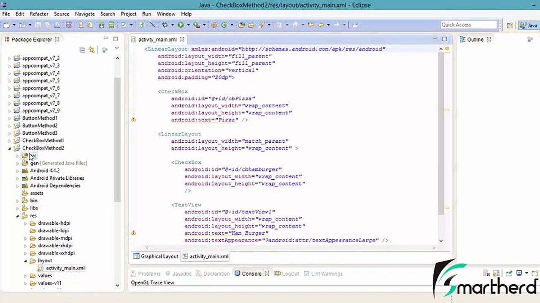Click the Open Console icon

tap(535, 274)
